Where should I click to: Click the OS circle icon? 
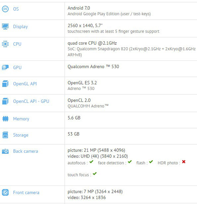(x=5, y=9)
